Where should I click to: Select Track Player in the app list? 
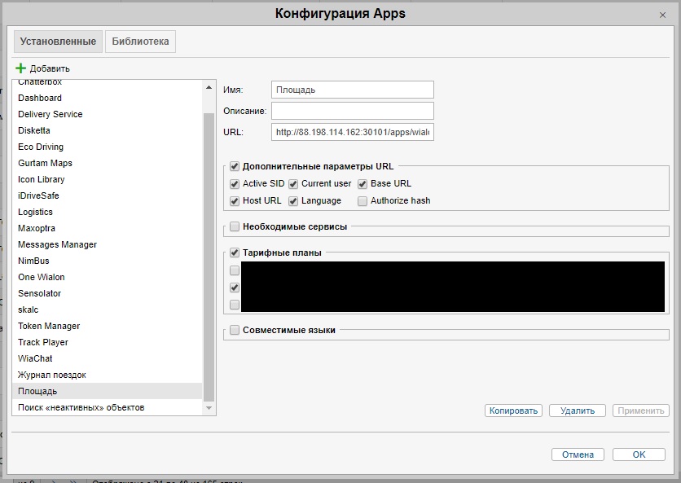[43, 342]
